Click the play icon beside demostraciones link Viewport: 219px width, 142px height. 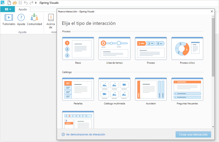click(63, 134)
